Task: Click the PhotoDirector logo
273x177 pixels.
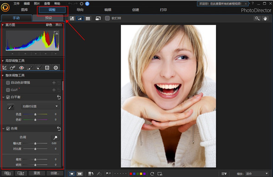Action: pyautogui.click(x=5, y=7)
